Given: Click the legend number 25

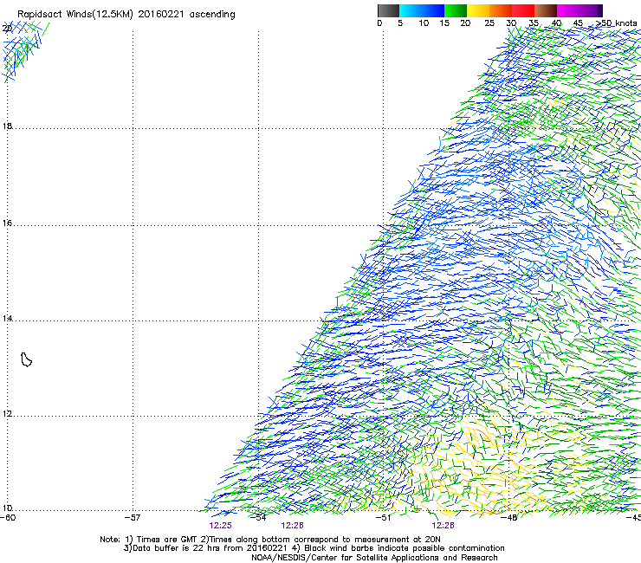Looking at the screenshot, I should pos(489,23).
